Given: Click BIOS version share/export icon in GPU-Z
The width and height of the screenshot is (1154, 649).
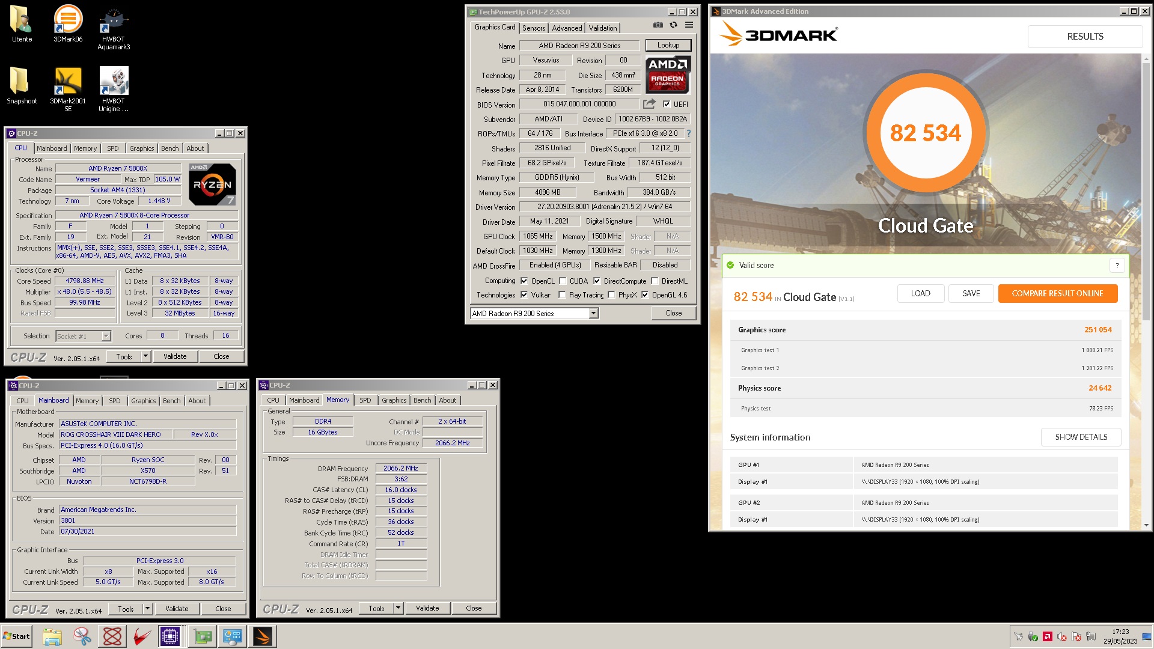Looking at the screenshot, I should pyautogui.click(x=649, y=104).
